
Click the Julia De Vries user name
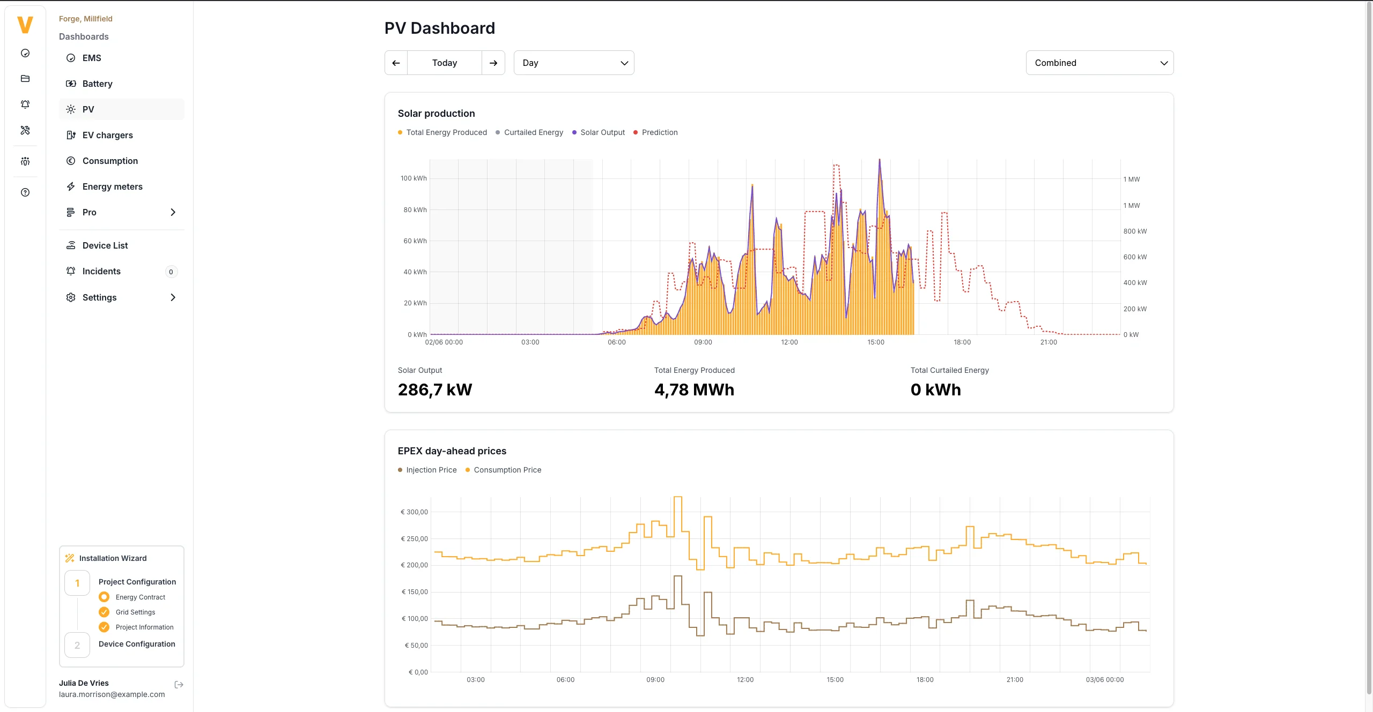coord(84,683)
